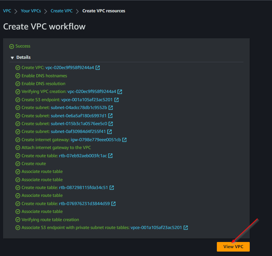Follow the subnet-015b3c1a0576ee5c0 link
The image size is (272, 256).
point(79,124)
